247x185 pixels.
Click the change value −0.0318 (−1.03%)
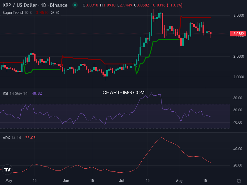pos(167,5)
